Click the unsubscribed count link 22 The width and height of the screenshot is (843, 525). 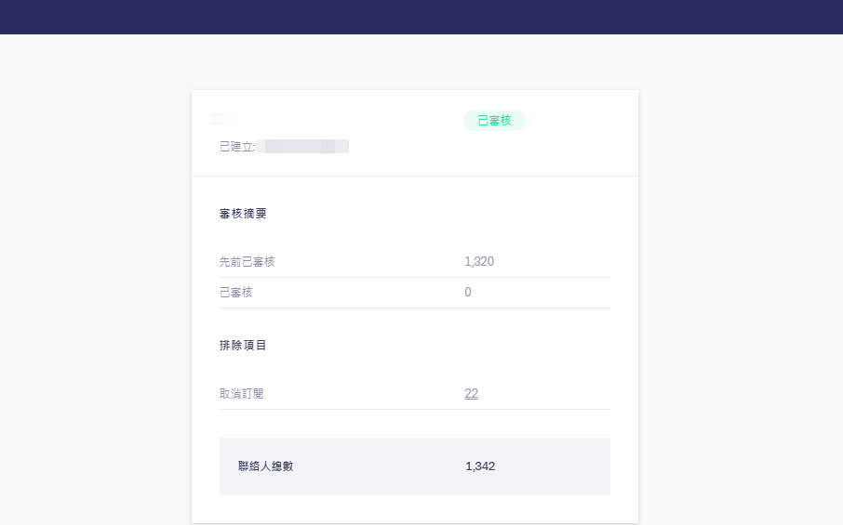coord(471,393)
